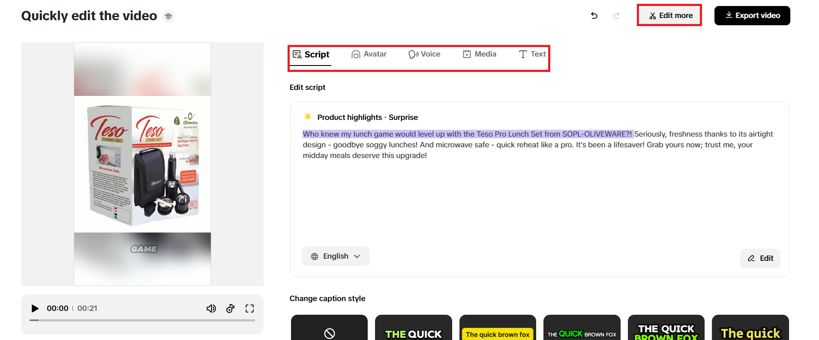Expand the English language dropdown

pyautogui.click(x=336, y=256)
